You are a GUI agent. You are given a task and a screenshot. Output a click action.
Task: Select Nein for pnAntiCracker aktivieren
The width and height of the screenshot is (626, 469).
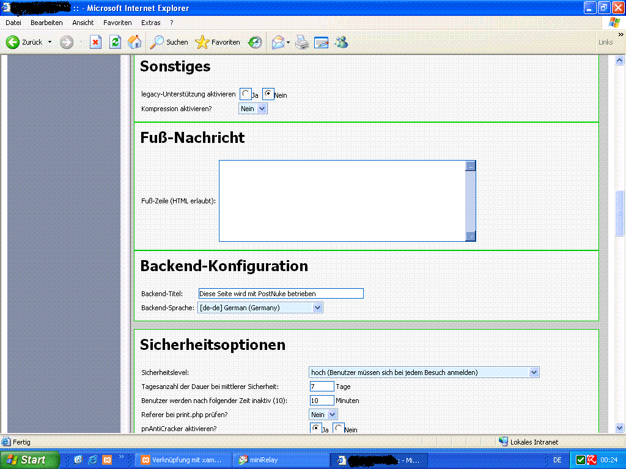click(x=338, y=429)
